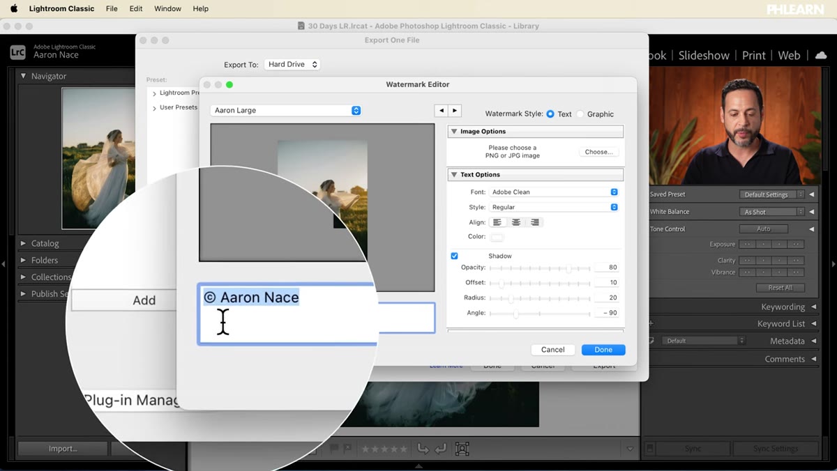
Task: Click Exposure large decrease button
Action: coord(747,245)
